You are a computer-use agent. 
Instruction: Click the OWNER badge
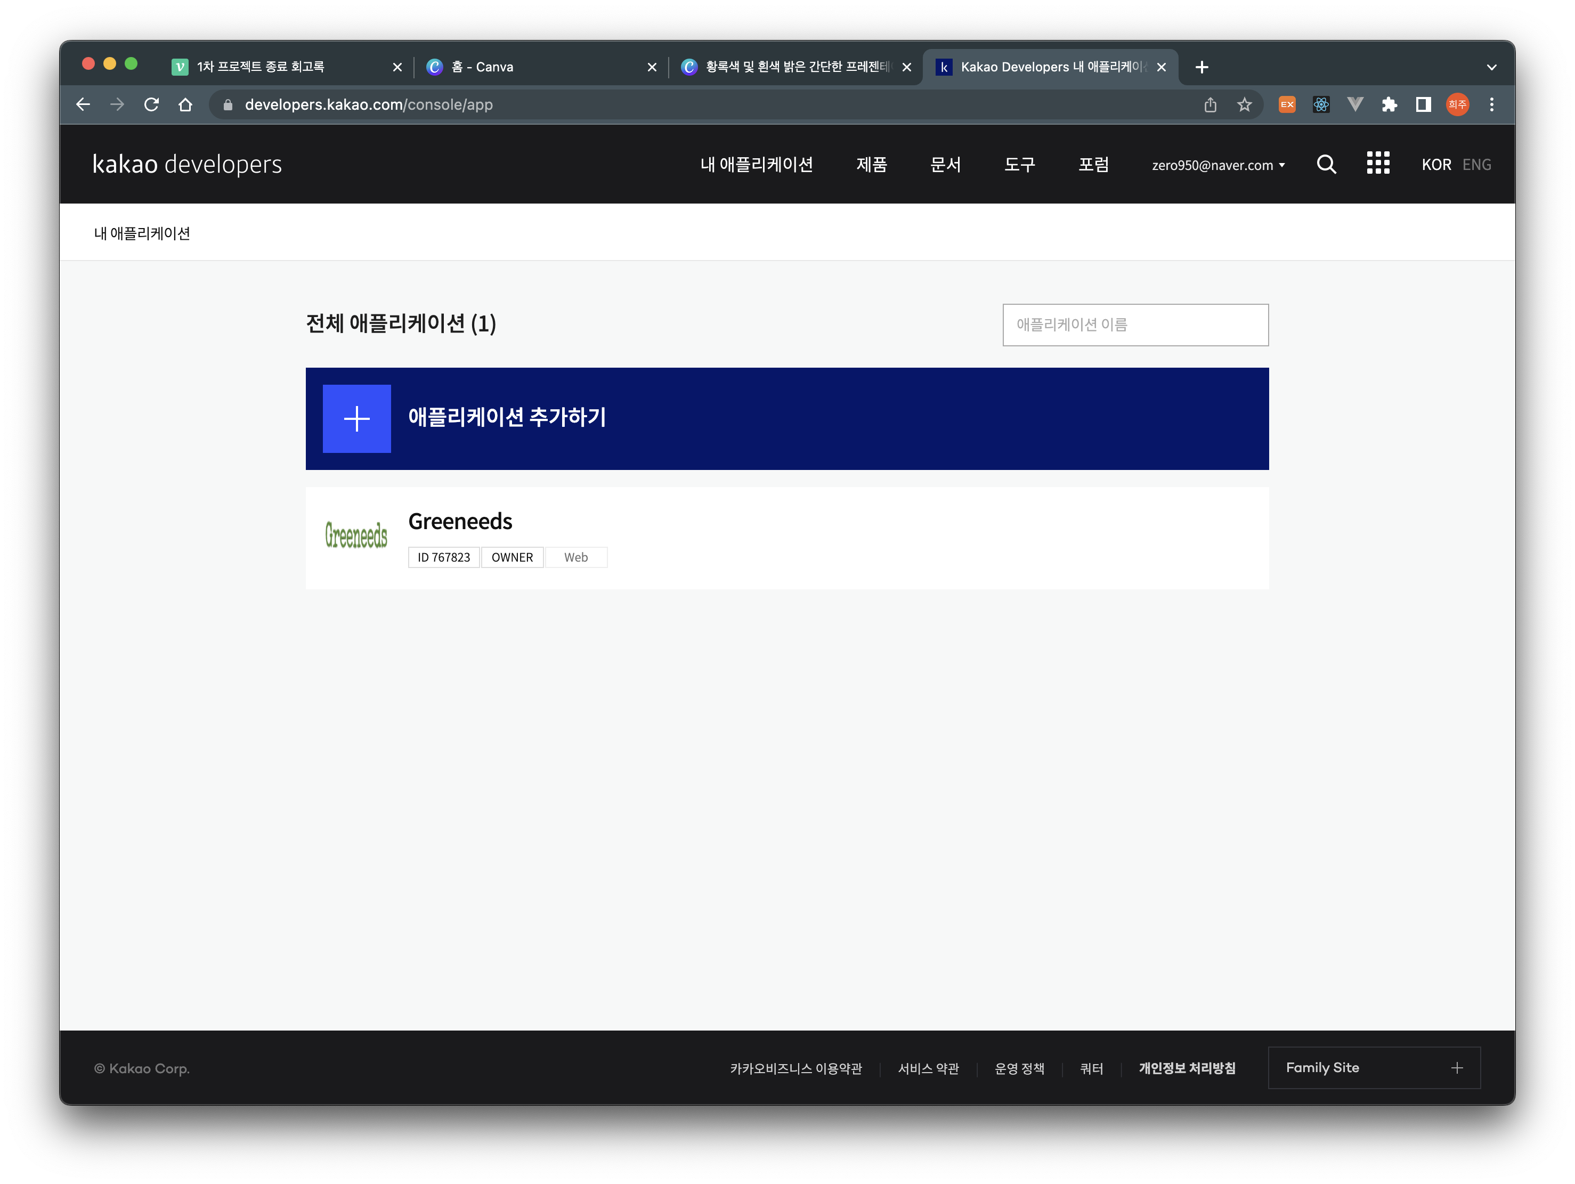tap(512, 557)
